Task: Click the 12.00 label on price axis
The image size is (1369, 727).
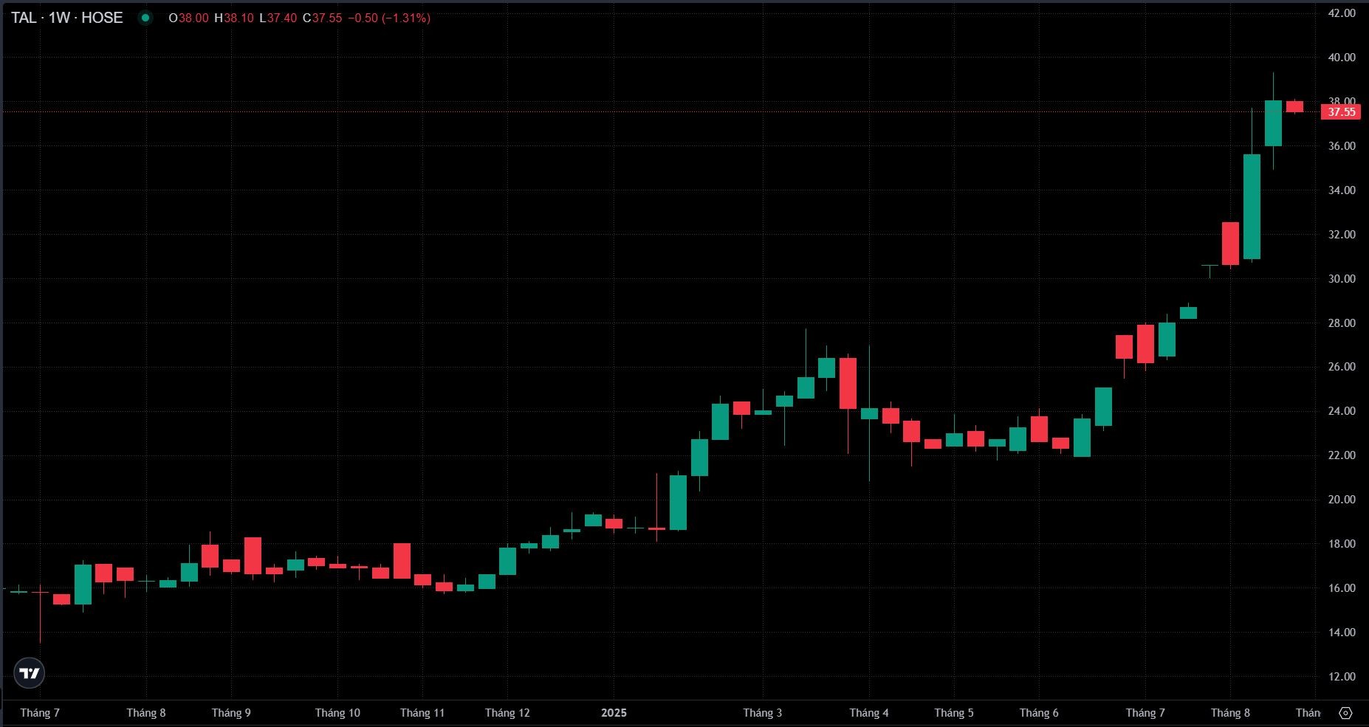Action: point(1342,677)
